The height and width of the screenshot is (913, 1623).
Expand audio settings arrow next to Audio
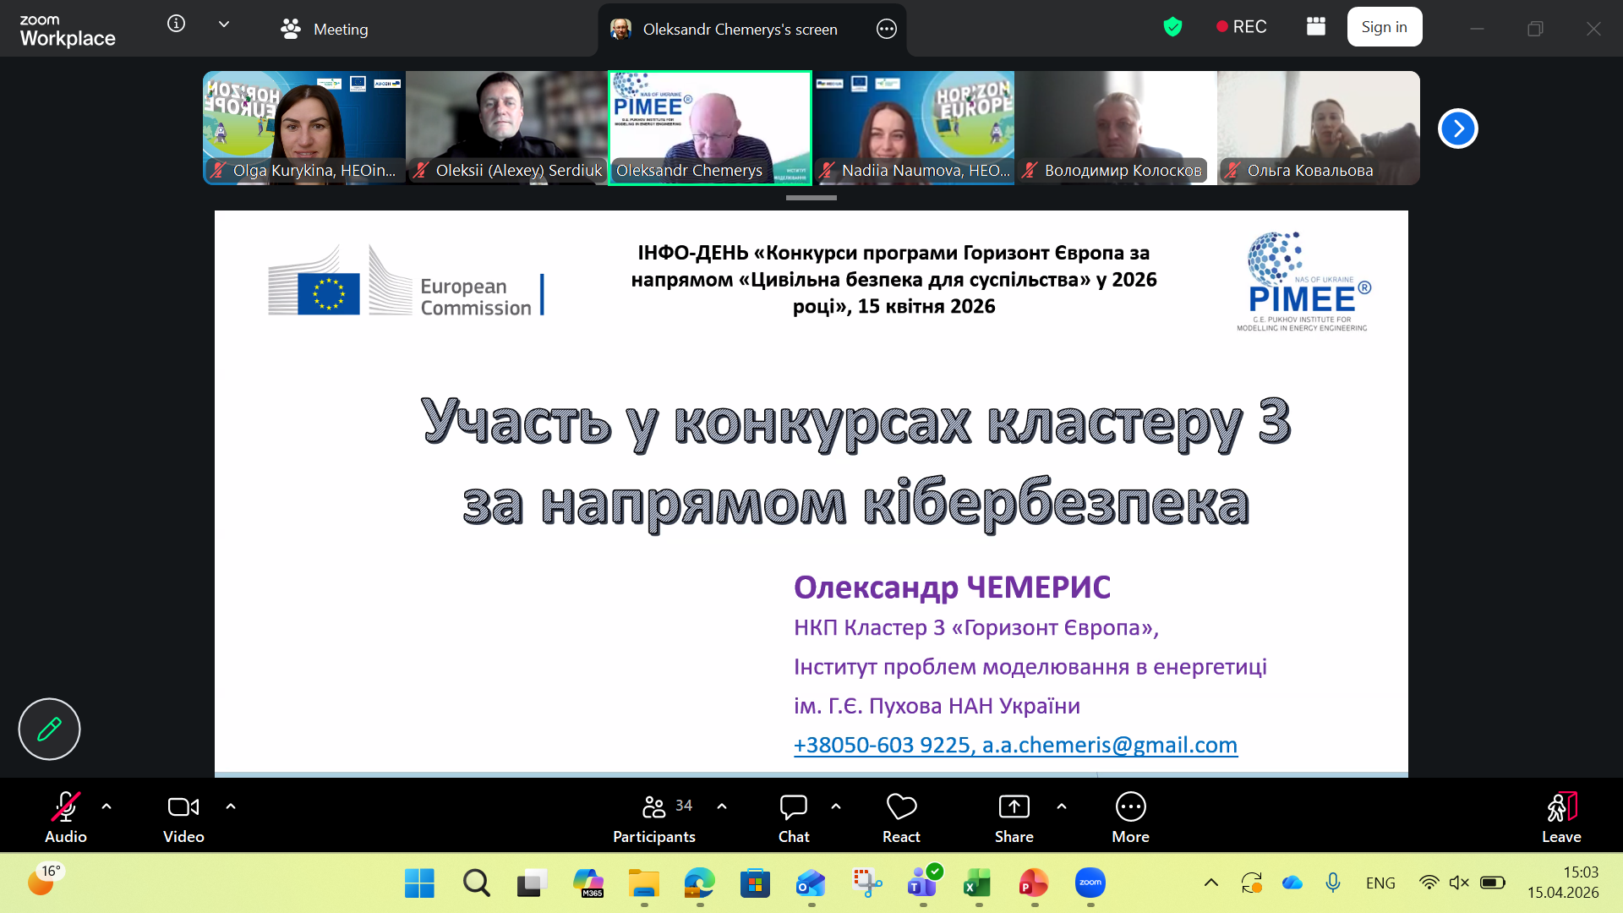tap(107, 806)
